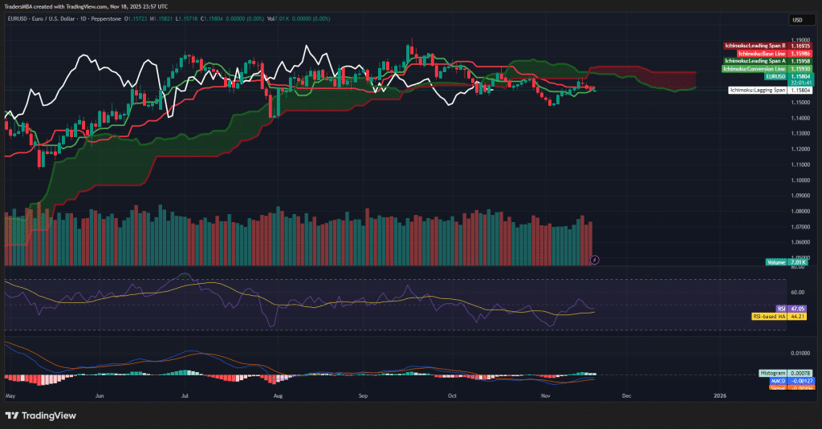Click 1.12000 on the price axis
This screenshot has height=429, width=822.
point(800,149)
